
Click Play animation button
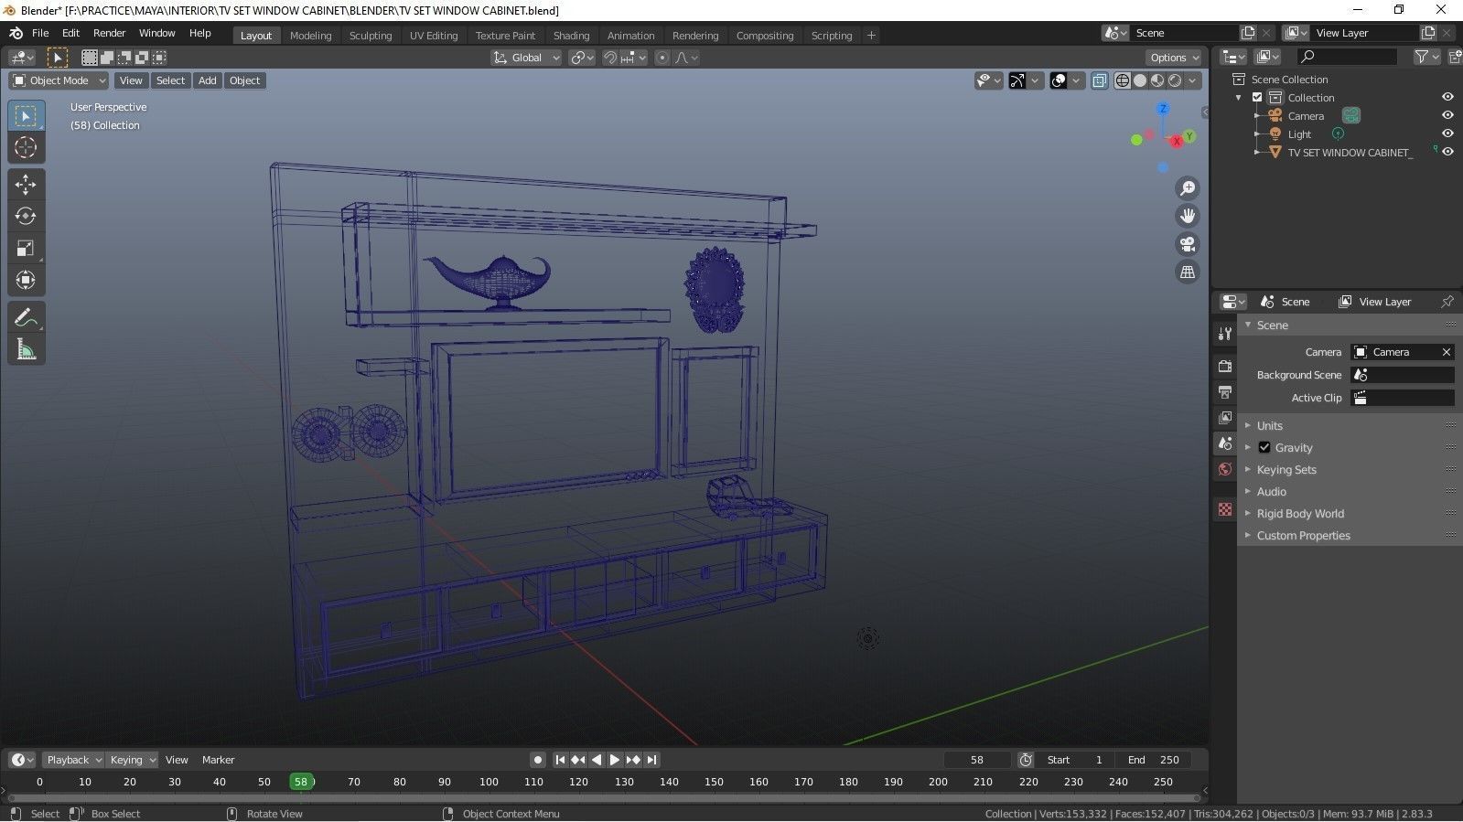coord(615,760)
